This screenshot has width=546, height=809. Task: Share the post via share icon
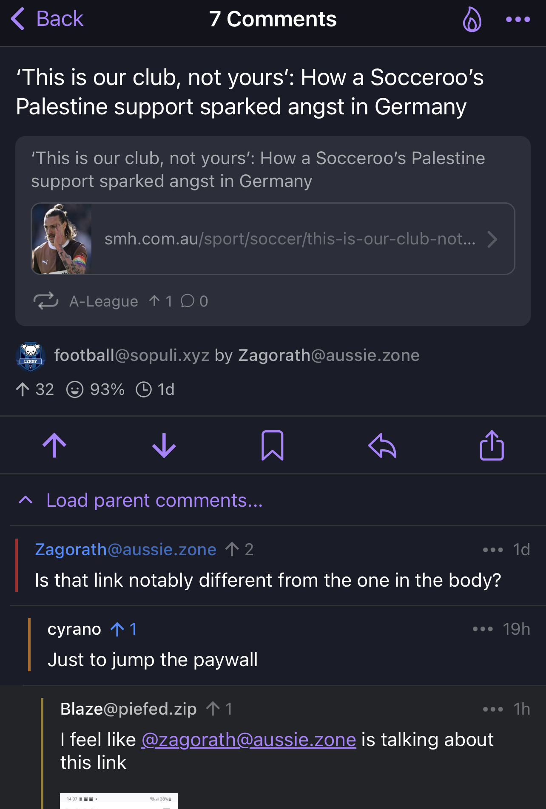(x=492, y=445)
